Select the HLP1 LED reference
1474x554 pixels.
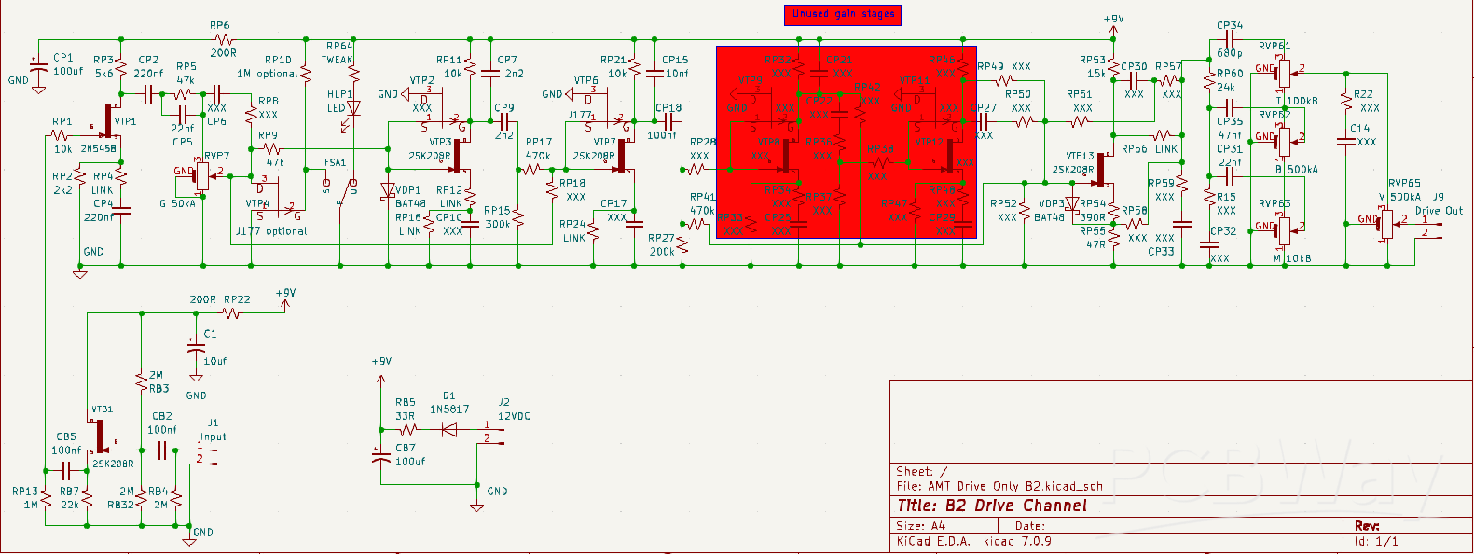339,94
